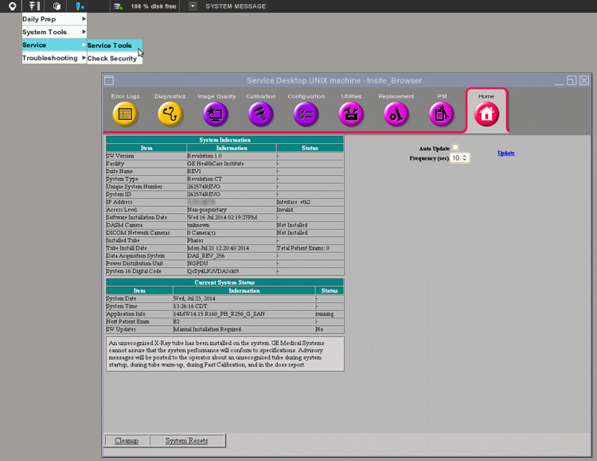
Task: Open the Error Logs icon
Action: [x=125, y=114]
